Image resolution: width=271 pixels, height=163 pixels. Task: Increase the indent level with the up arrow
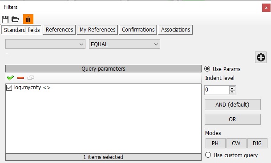point(232,88)
